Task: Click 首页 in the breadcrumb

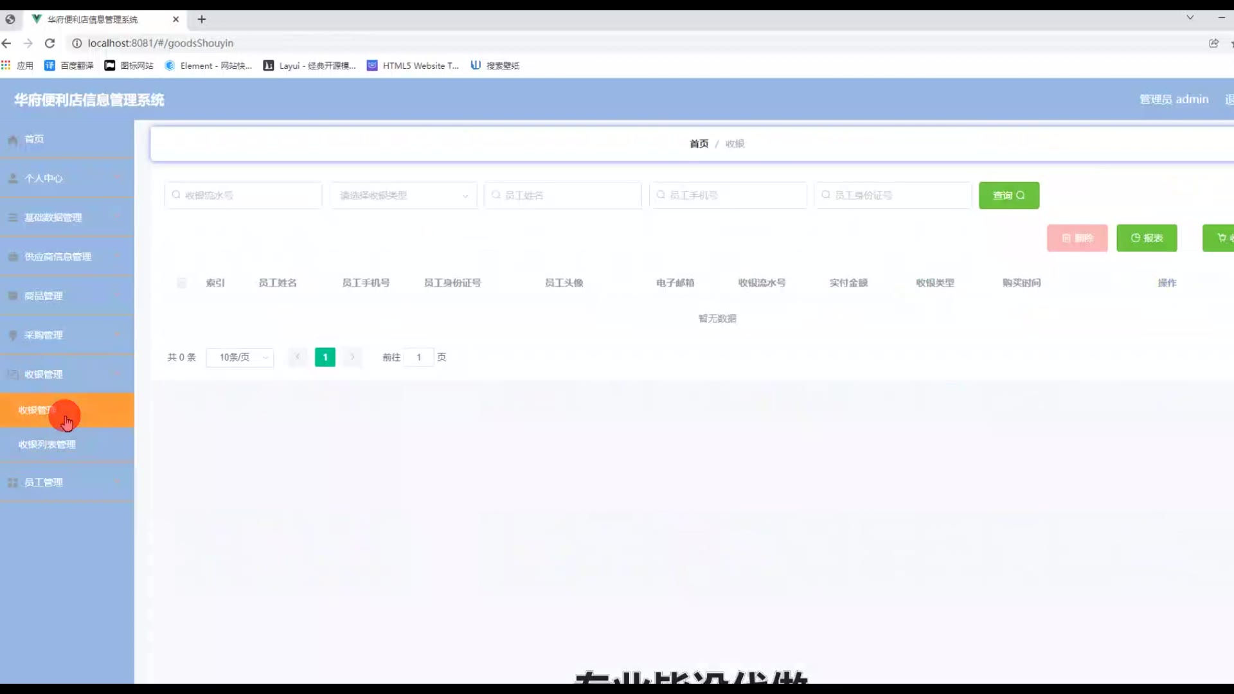Action: coord(699,144)
